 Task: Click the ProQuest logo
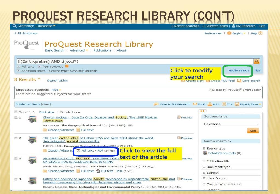pyautogui.click(x=27, y=44)
